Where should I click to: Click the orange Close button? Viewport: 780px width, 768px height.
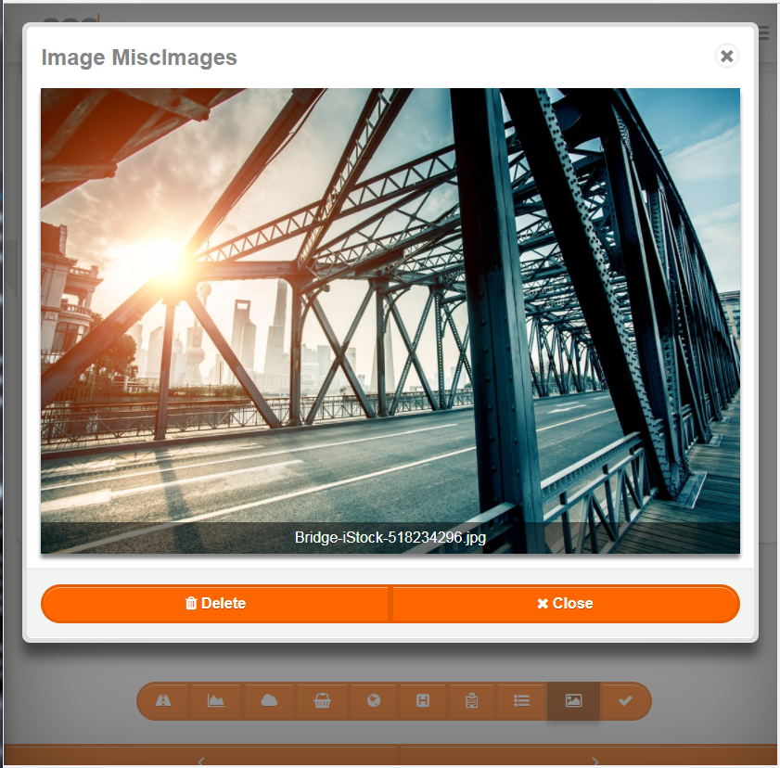coord(565,603)
